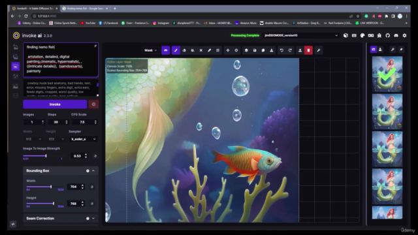Collapse the Bounding Box section

point(93,171)
